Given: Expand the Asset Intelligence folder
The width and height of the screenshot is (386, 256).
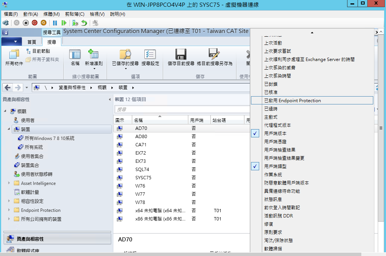Looking at the screenshot, I should pyautogui.click(x=9, y=183).
